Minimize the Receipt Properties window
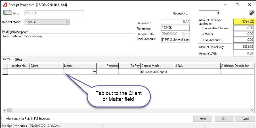Image resolution: width=256 pixels, height=128 pixels. tap(225, 5)
